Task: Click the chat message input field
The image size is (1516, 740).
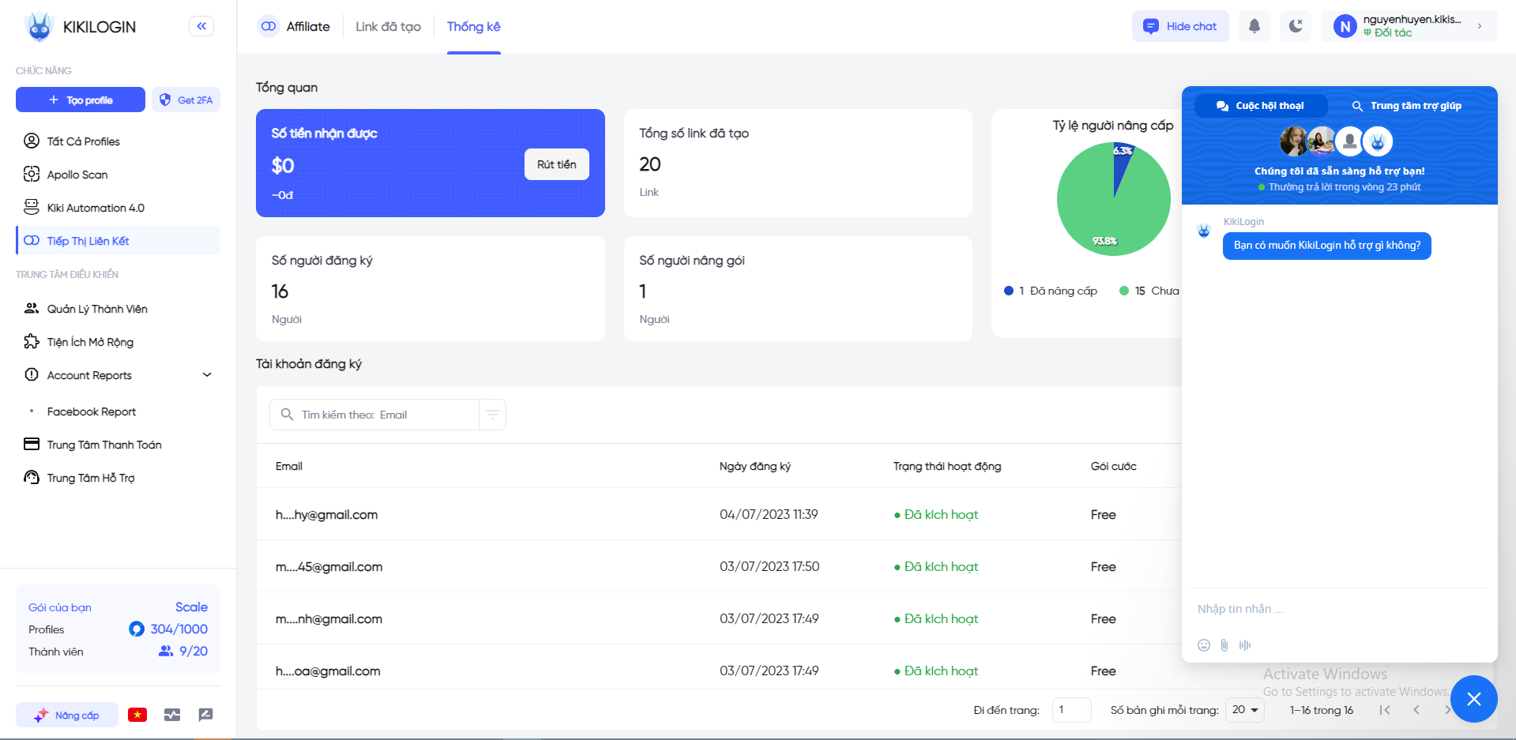Action: 1338,609
